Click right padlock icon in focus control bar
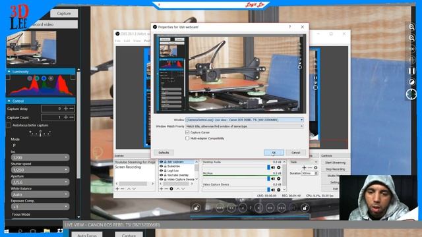This screenshot has width=422, height=237. pos(305,208)
